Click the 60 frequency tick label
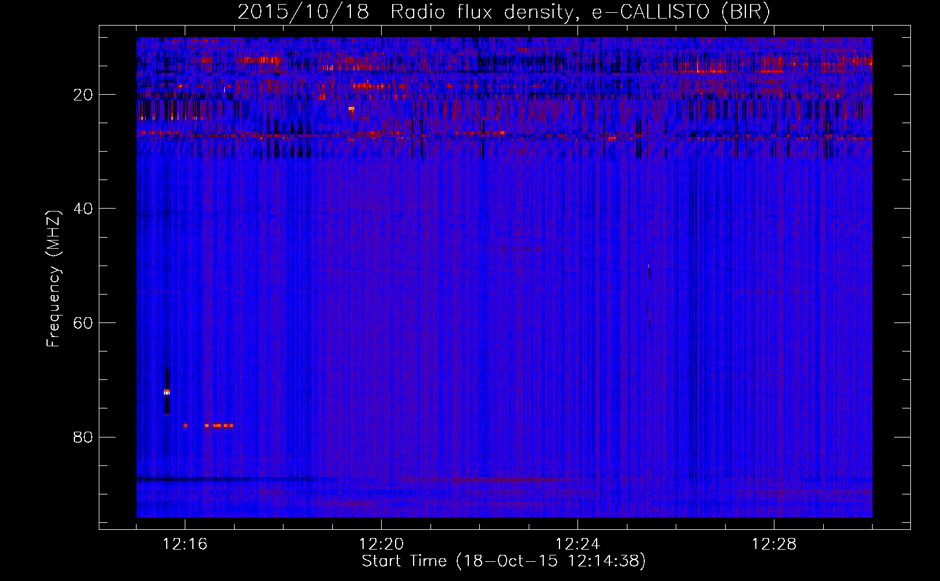This screenshot has width=940, height=581. 84,323
